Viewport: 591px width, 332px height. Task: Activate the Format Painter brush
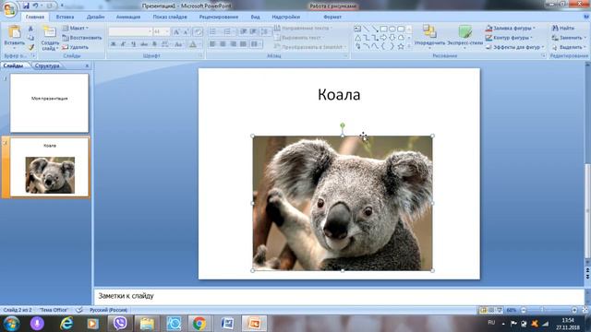click(30, 47)
